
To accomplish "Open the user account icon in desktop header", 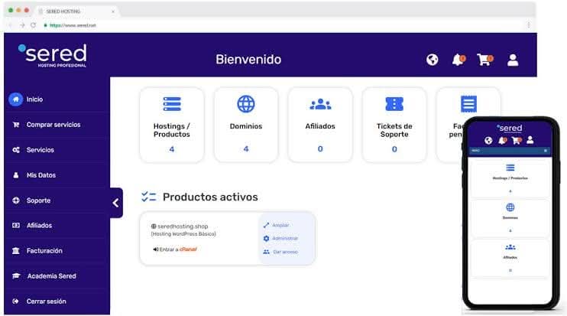I will pos(513,60).
